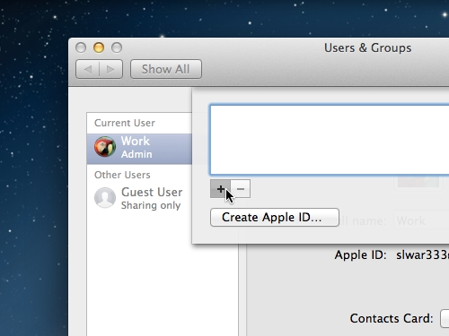Viewport: 449px width, 336px height.
Task: Zoom the Users & Groups window
Action: (117, 47)
